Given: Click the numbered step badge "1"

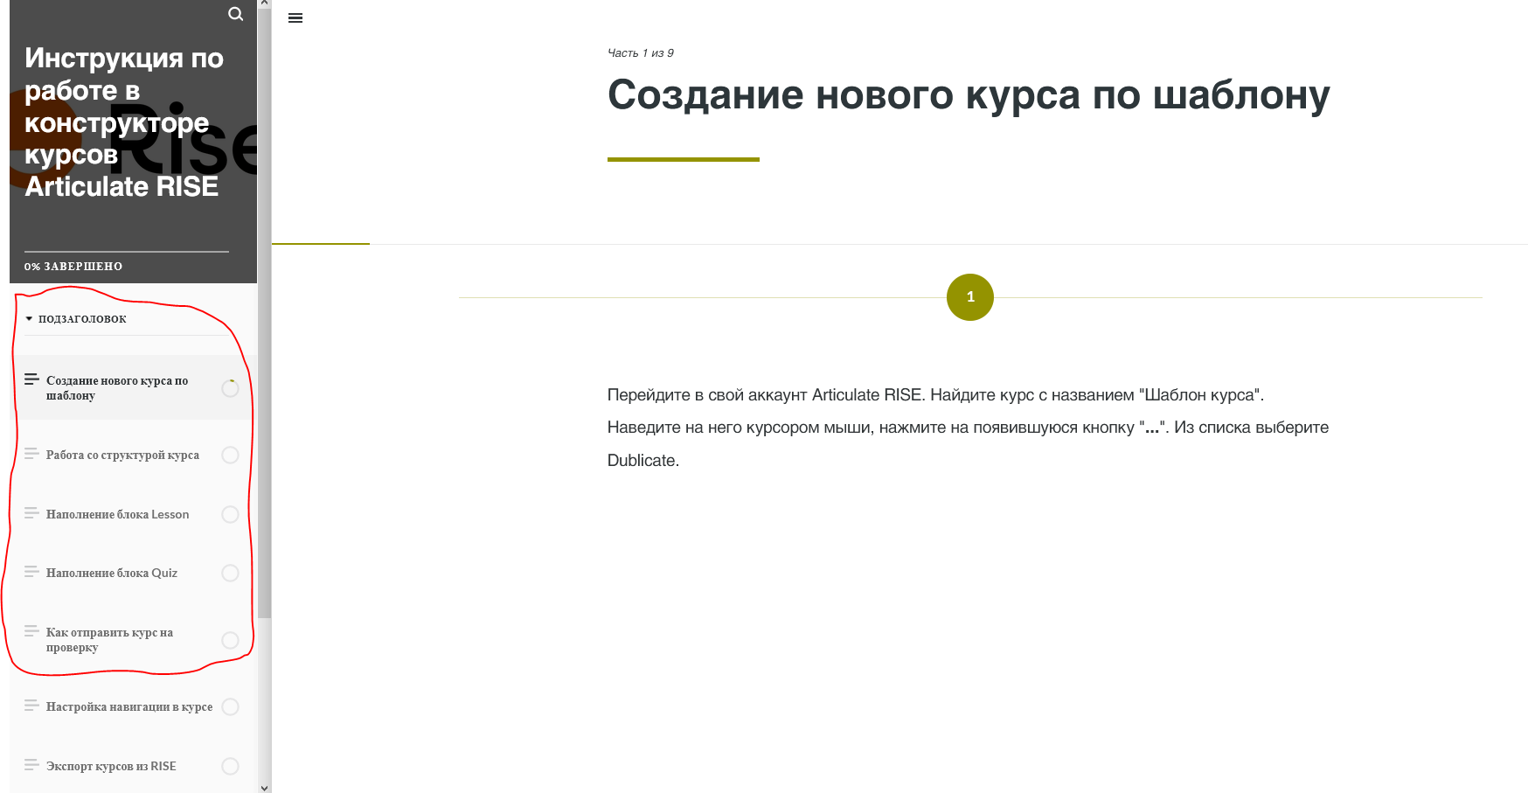Looking at the screenshot, I should point(970,296).
